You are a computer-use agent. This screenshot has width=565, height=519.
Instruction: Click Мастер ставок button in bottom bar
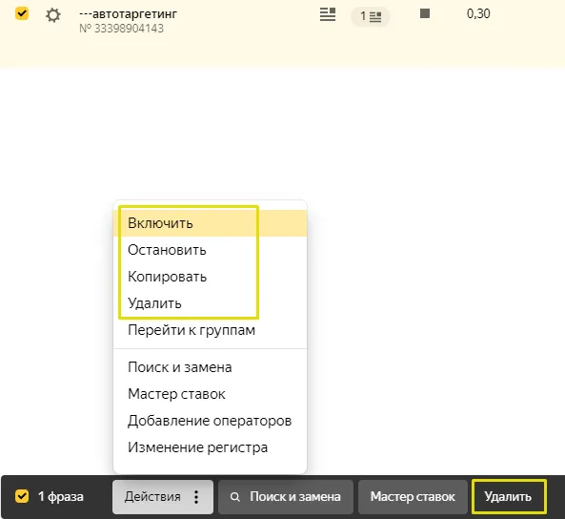point(413,497)
